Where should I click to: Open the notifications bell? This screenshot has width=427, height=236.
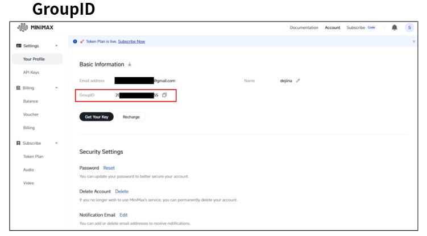[395, 27]
